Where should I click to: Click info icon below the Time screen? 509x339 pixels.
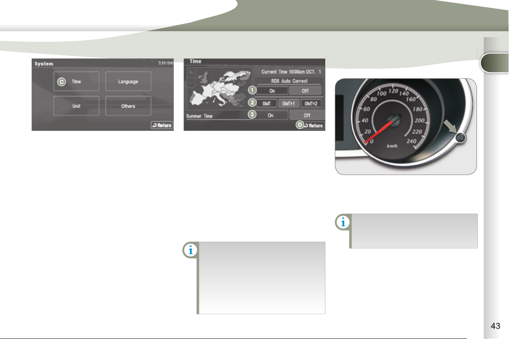pos(190,251)
